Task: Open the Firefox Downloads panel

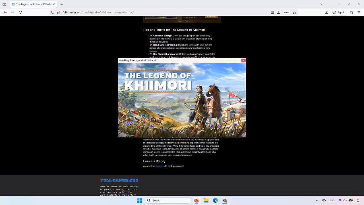Action: (326, 12)
